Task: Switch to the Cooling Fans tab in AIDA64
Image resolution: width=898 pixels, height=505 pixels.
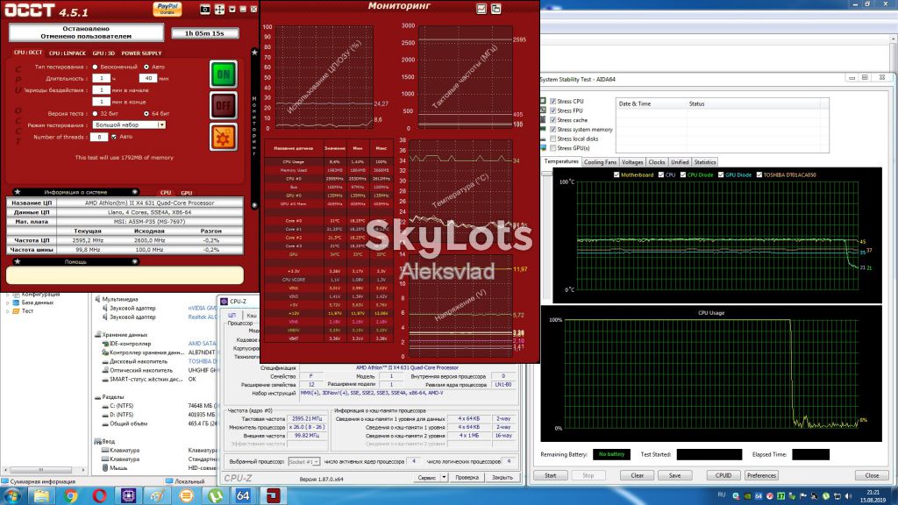Action: 600,162
